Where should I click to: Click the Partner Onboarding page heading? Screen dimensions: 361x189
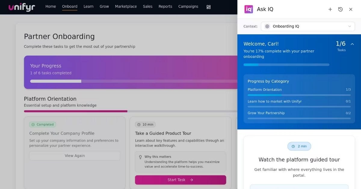tap(59, 37)
